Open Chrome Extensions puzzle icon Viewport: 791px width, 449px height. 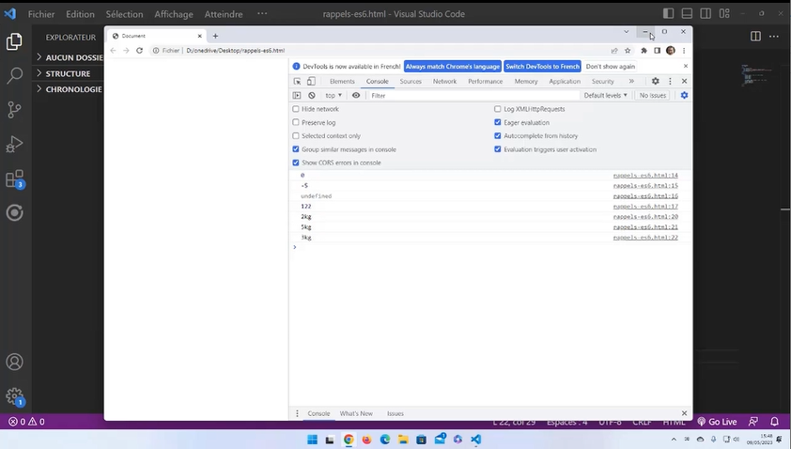644,51
